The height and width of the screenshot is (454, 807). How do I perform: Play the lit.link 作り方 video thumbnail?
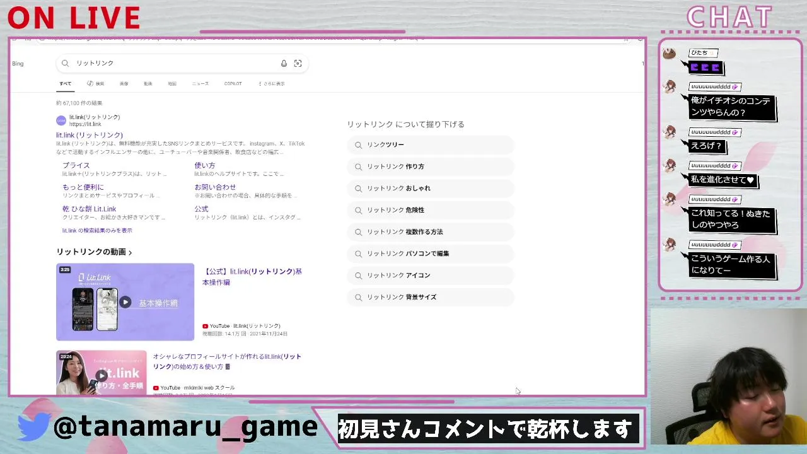(101, 373)
